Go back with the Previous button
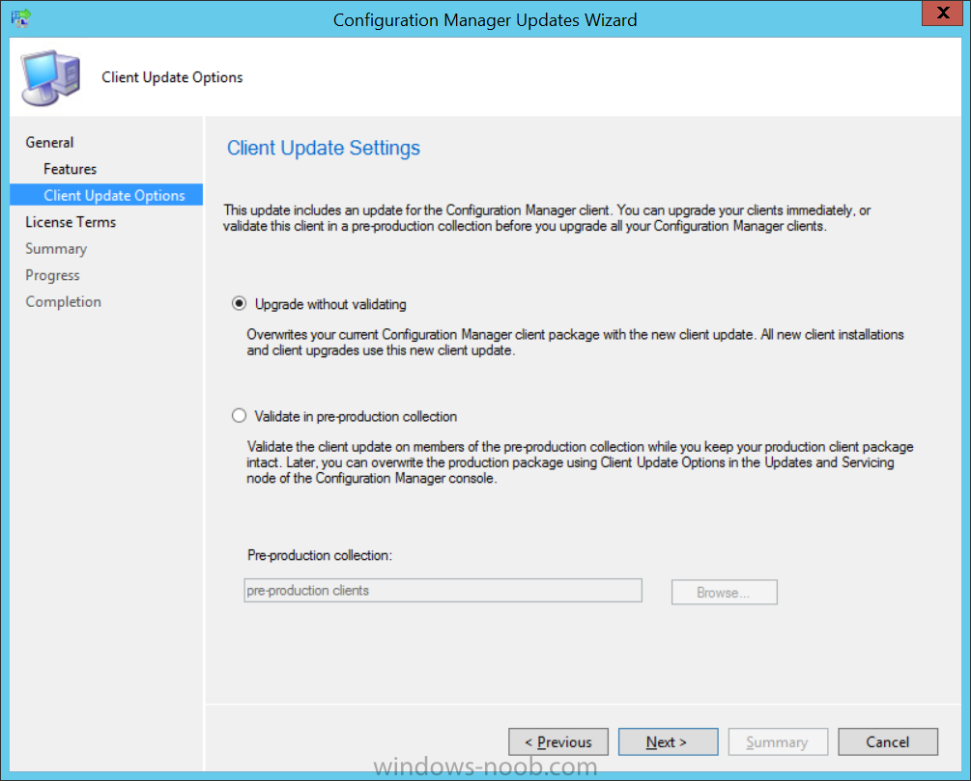 click(558, 741)
